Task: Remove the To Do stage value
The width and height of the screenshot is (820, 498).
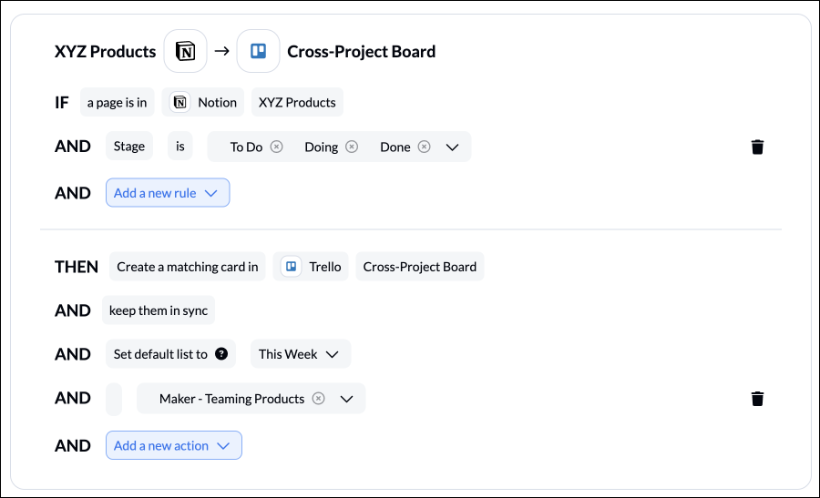Action: pos(277,147)
